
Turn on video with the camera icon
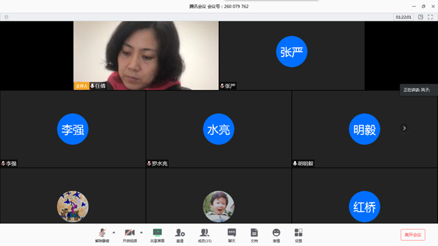point(130,235)
